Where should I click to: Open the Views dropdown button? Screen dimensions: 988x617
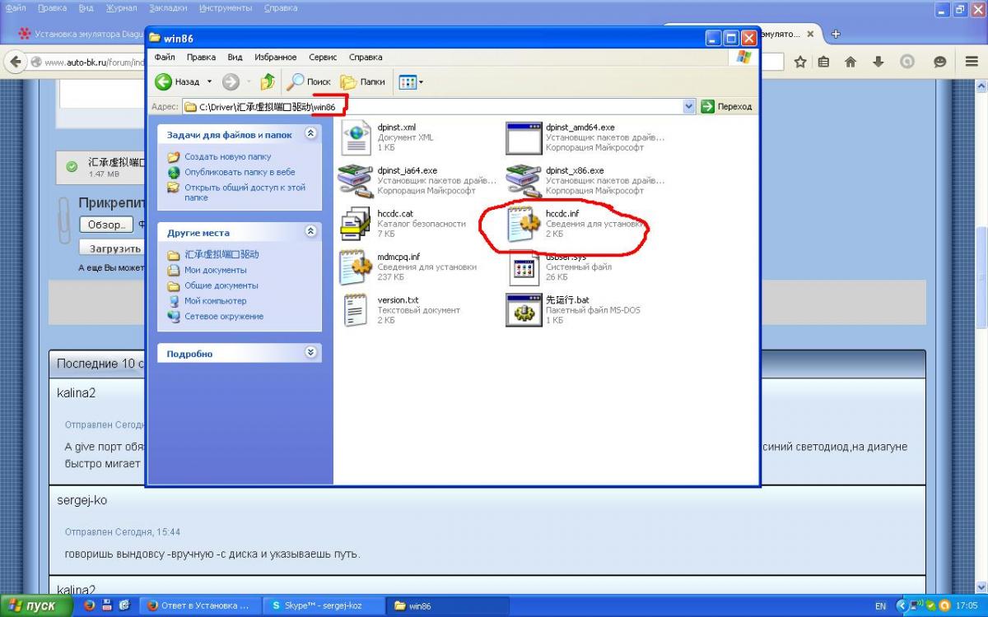(x=410, y=81)
